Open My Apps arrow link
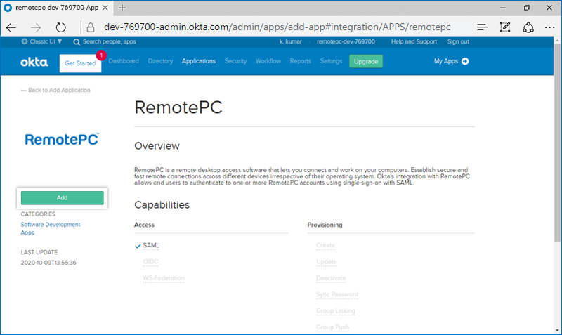The height and width of the screenshot is (335, 562). (x=451, y=61)
